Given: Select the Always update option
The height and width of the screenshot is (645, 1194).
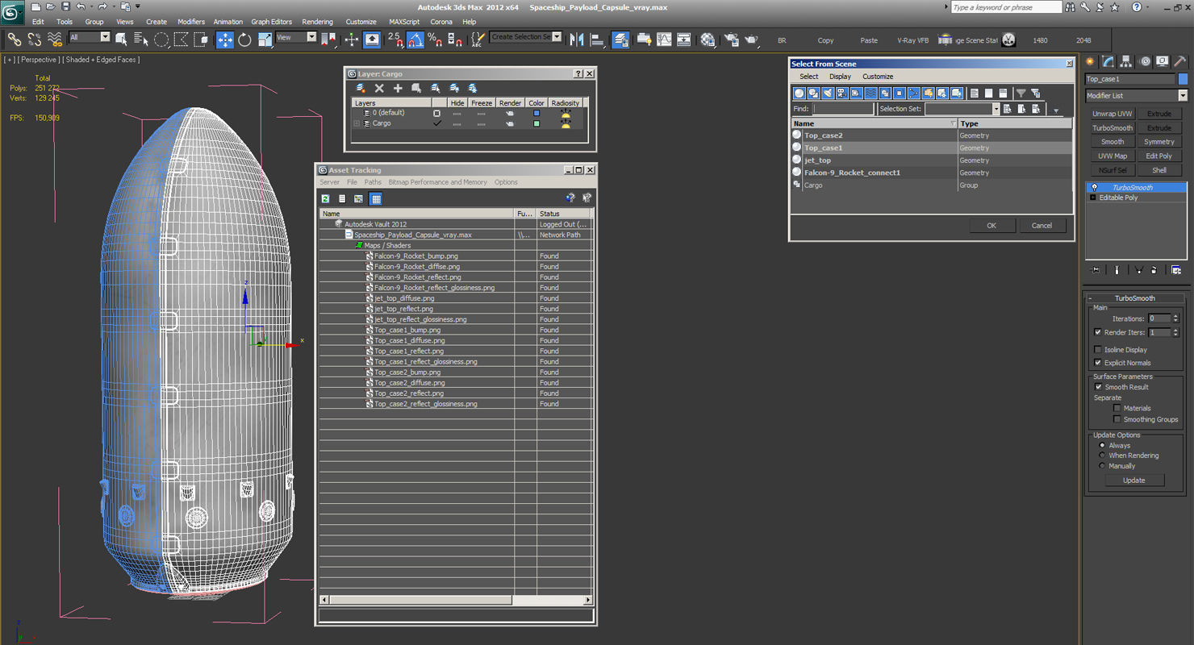Looking at the screenshot, I should coord(1102,445).
